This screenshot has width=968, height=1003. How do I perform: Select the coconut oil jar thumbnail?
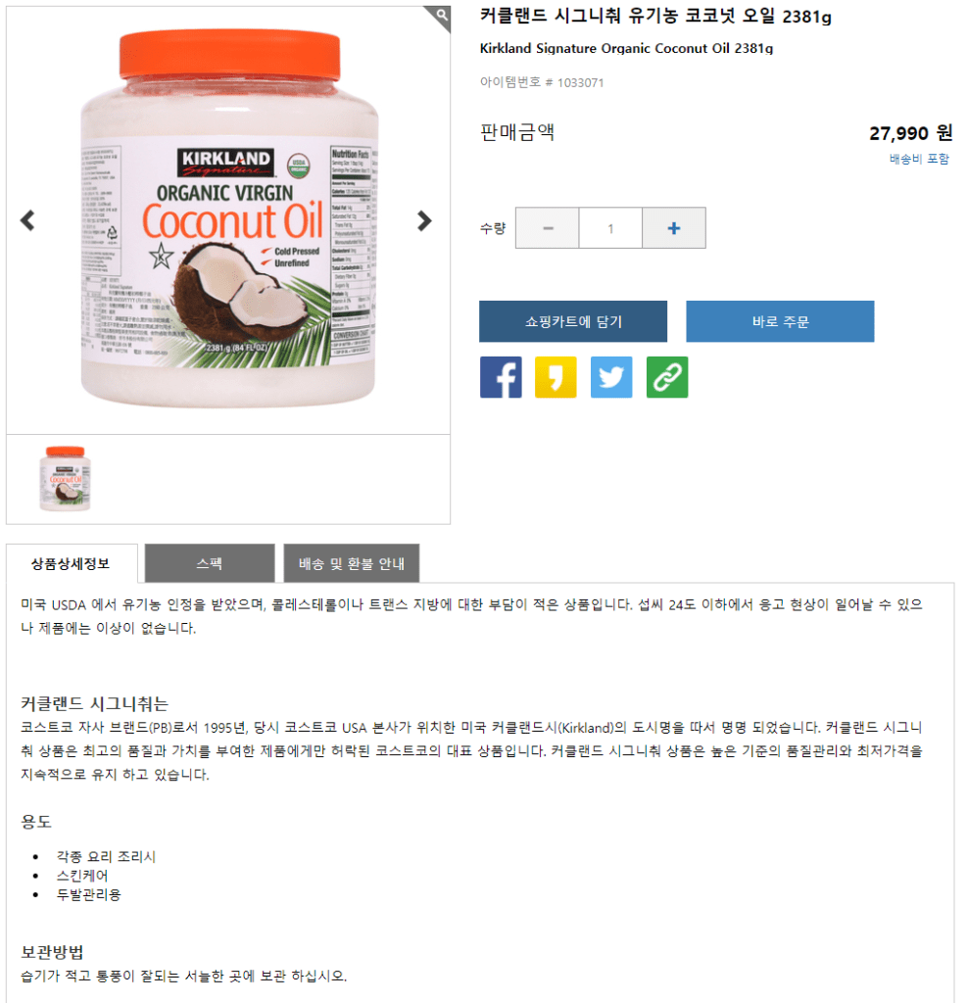click(x=65, y=478)
